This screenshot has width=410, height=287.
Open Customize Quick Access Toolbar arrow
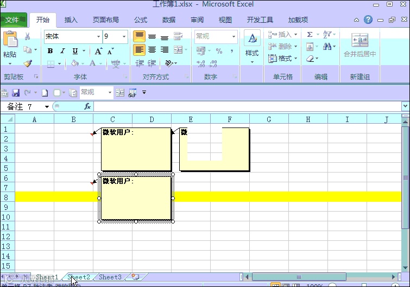144,92
